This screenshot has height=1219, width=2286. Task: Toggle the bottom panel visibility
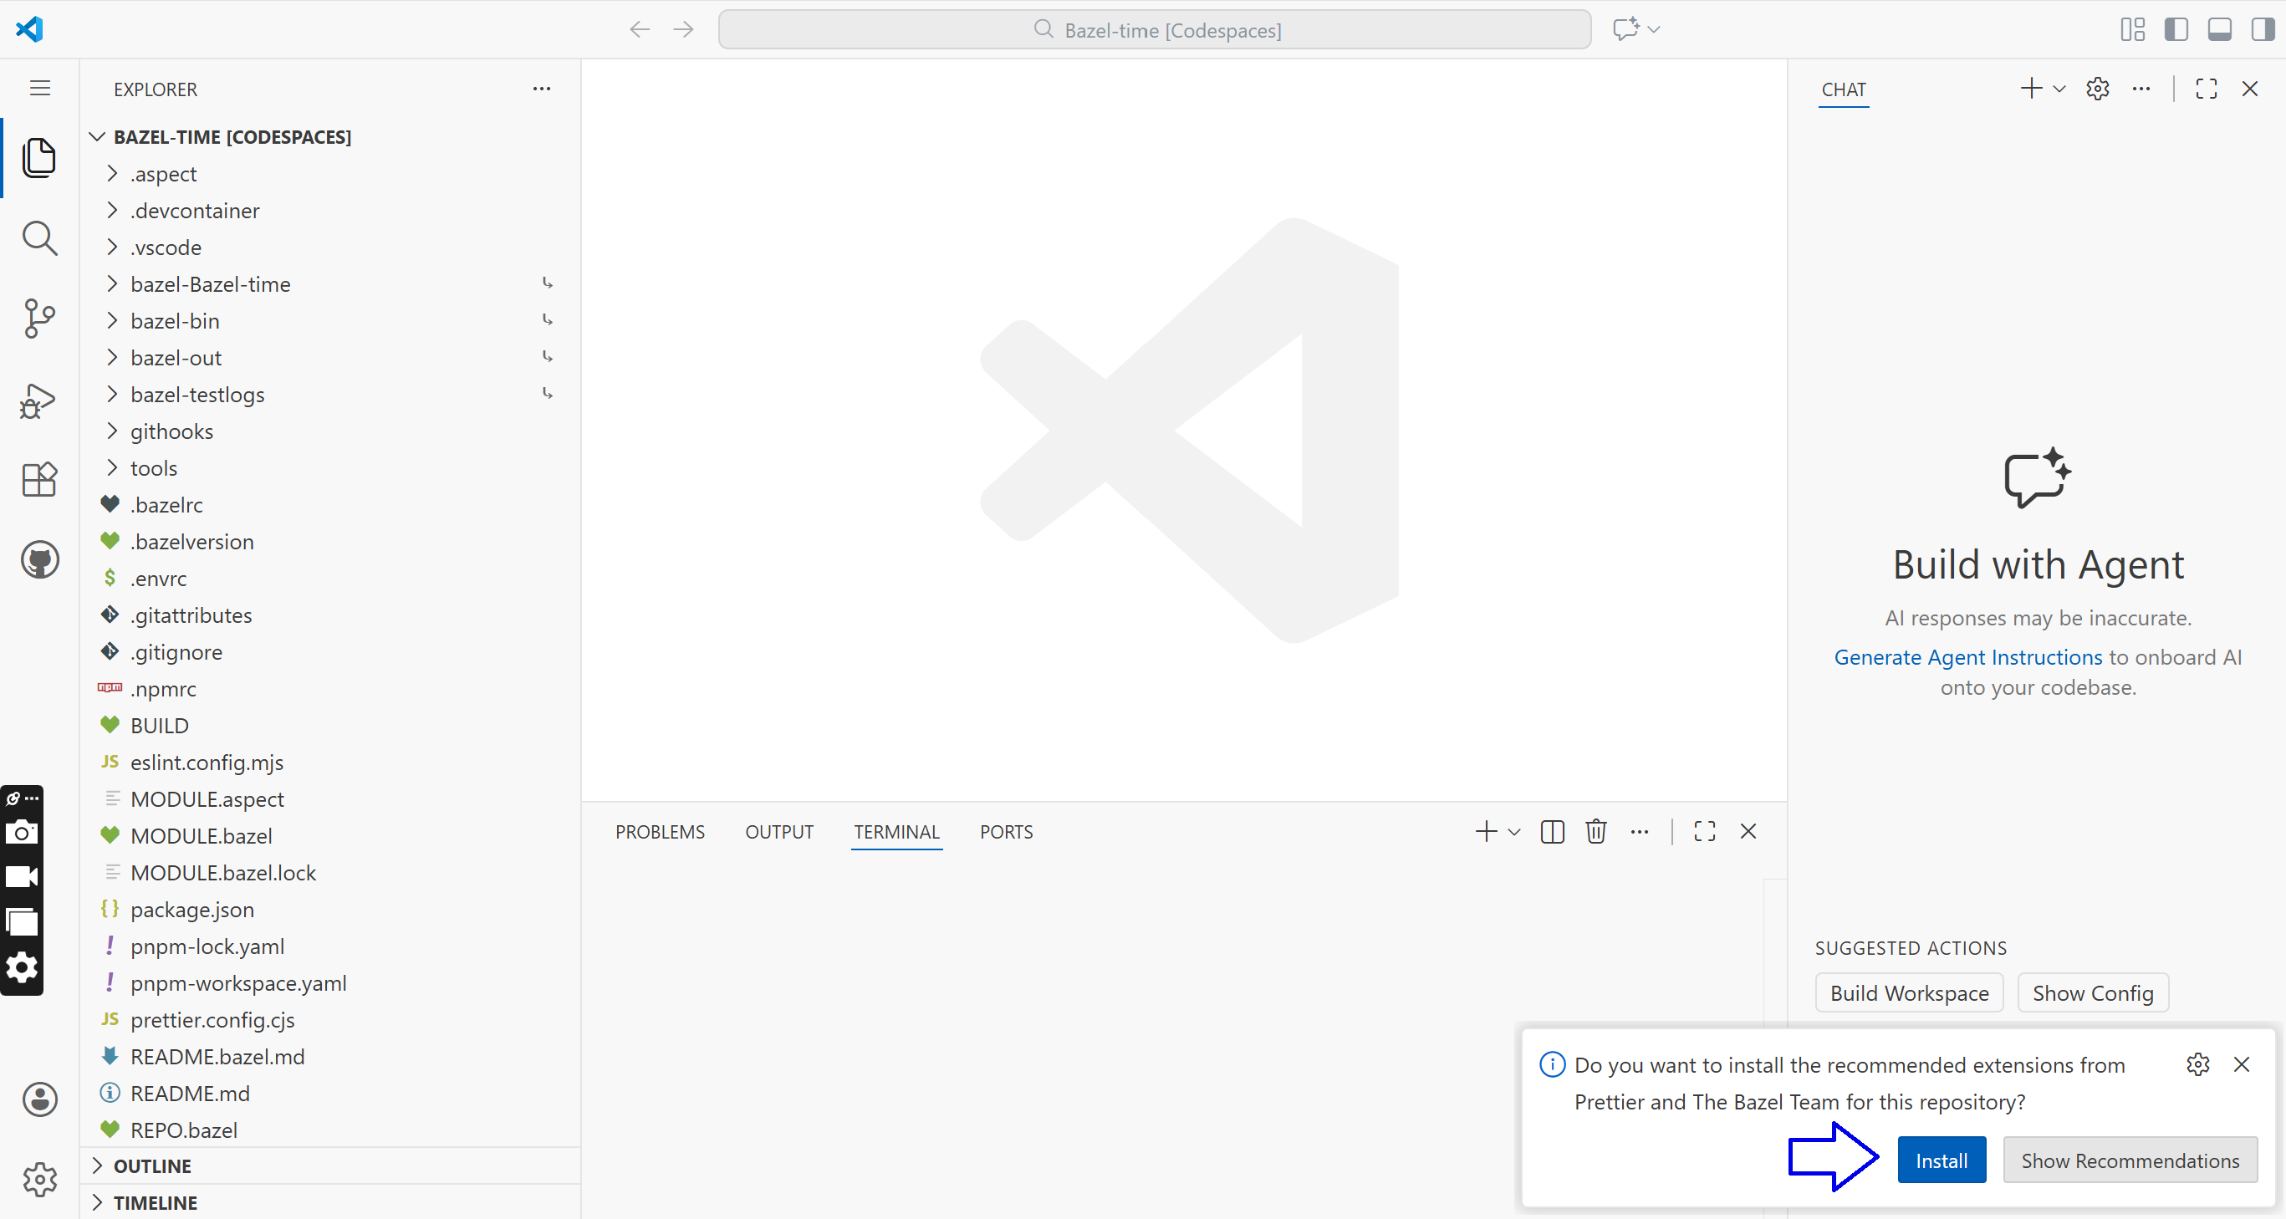(x=2219, y=29)
